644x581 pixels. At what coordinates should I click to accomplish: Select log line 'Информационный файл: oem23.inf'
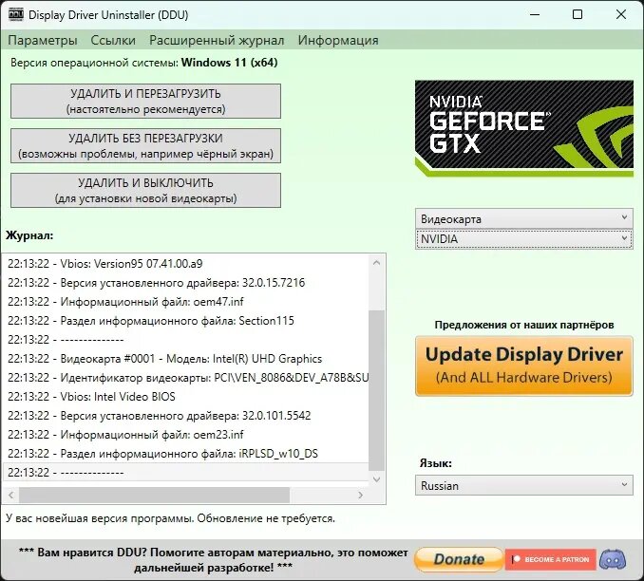pyautogui.click(x=185, y=435)
